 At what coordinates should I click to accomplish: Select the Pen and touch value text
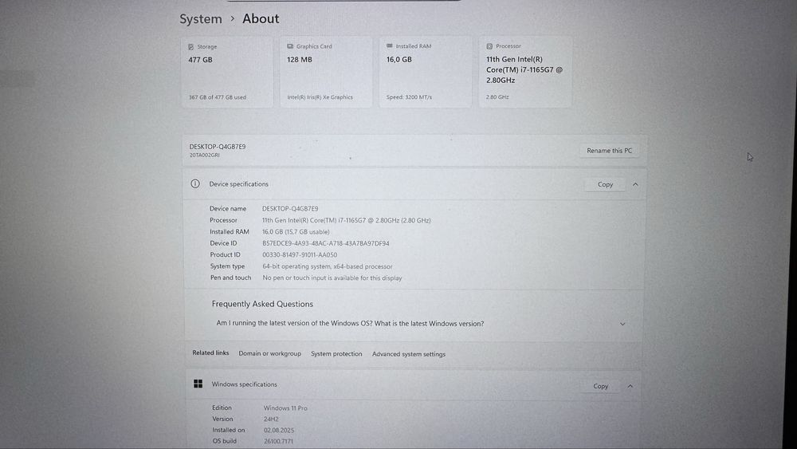[332, 278]
